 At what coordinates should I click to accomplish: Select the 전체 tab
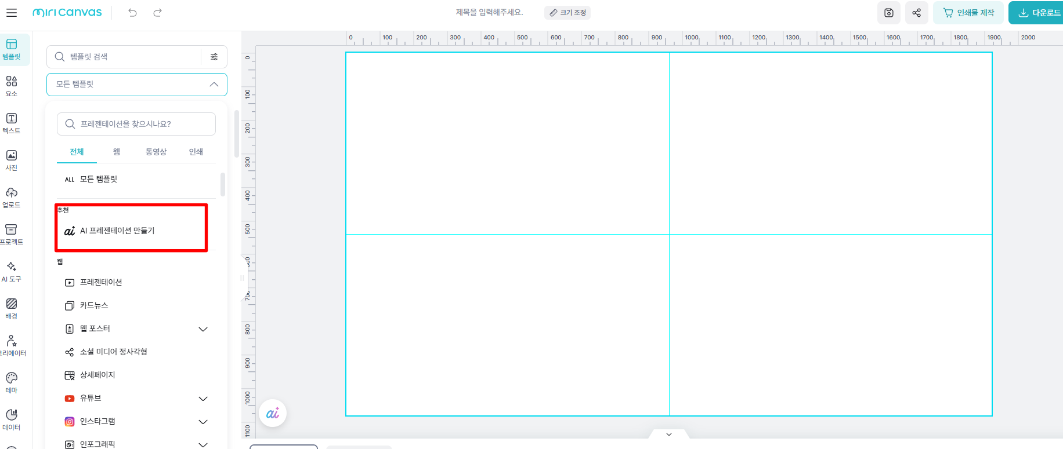77,152
